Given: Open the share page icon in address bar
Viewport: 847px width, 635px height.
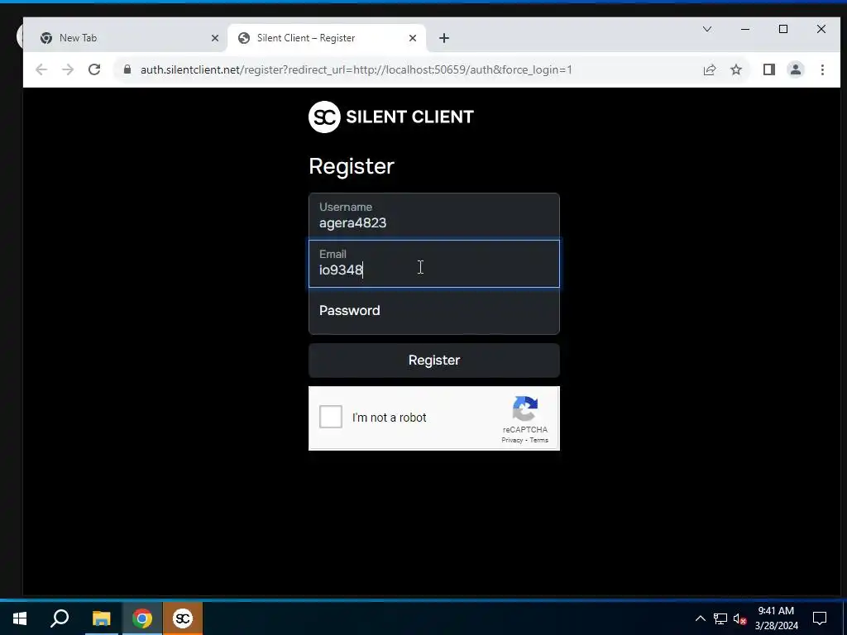Looking at the screenshot, I should (x=709, y=69).
